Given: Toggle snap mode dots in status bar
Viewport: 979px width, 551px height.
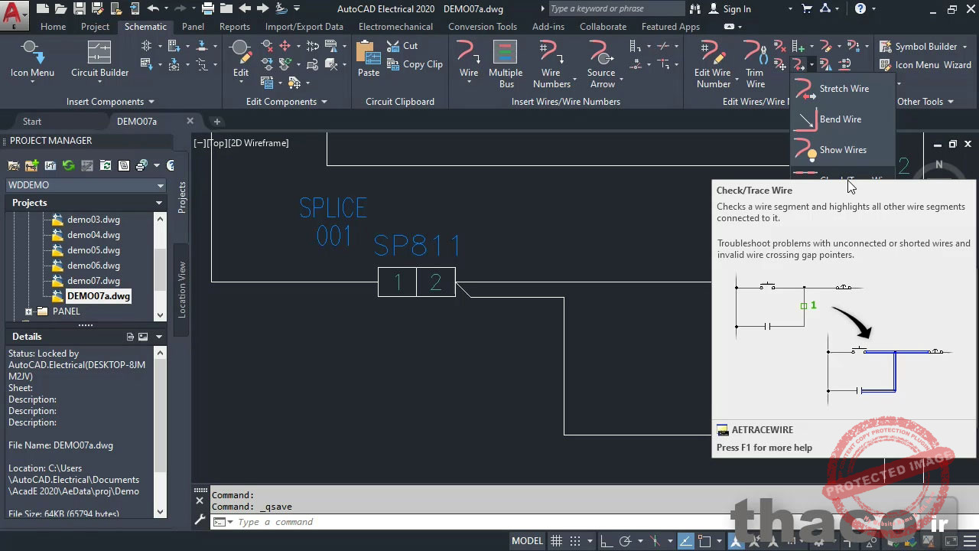Looking at the screenshot, I should 575,541.
